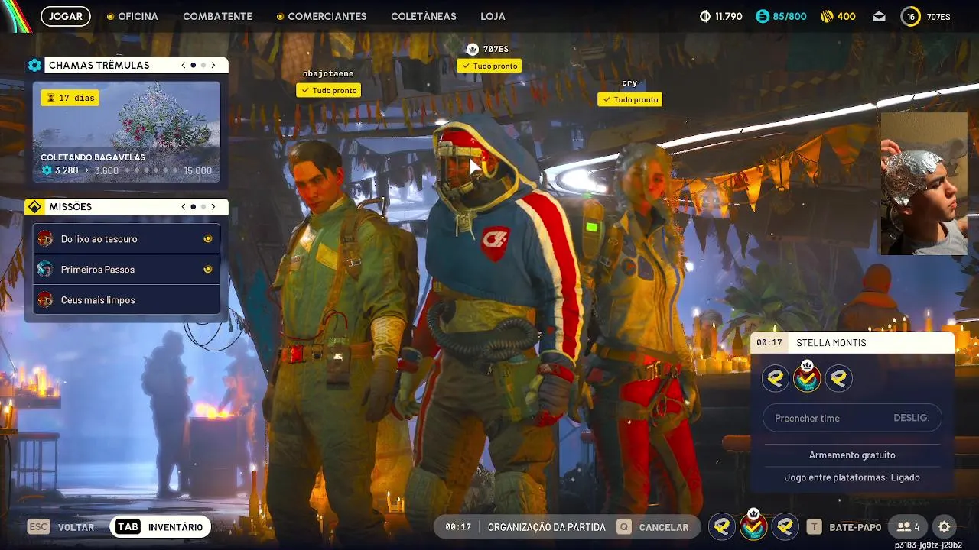Click the T key icon beside Bate-papo
Image resolution: width=979 pixels, height=550 pixels.
(x=815, y=526)
